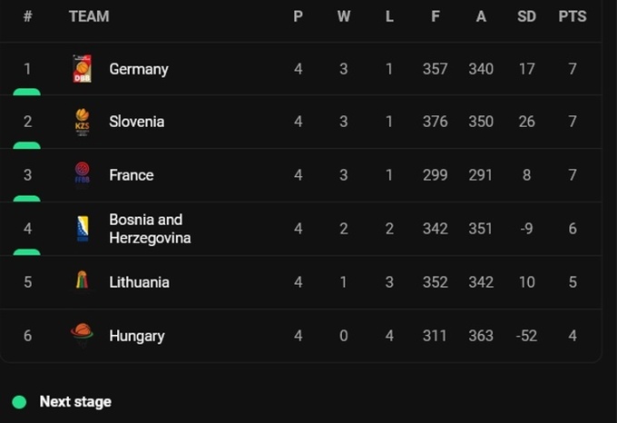Sort standings by PTS column header
Screen dimensions: 617x423
[x=572, y=16]
